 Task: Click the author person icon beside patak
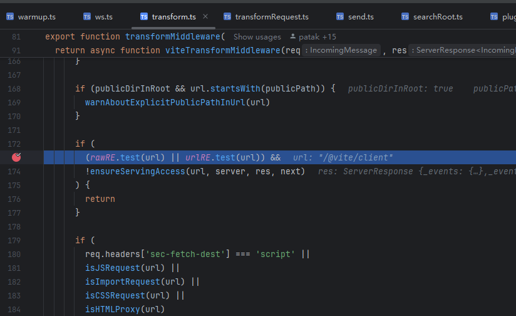(x=292, y=37)
